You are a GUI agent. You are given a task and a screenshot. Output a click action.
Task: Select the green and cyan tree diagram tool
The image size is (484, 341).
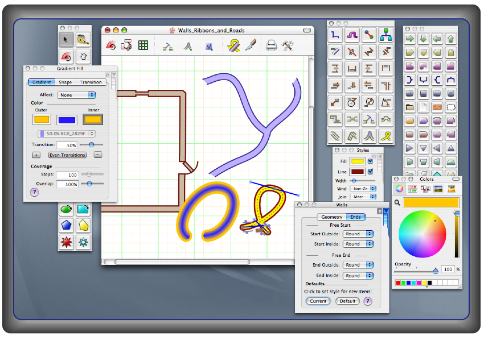386,35
